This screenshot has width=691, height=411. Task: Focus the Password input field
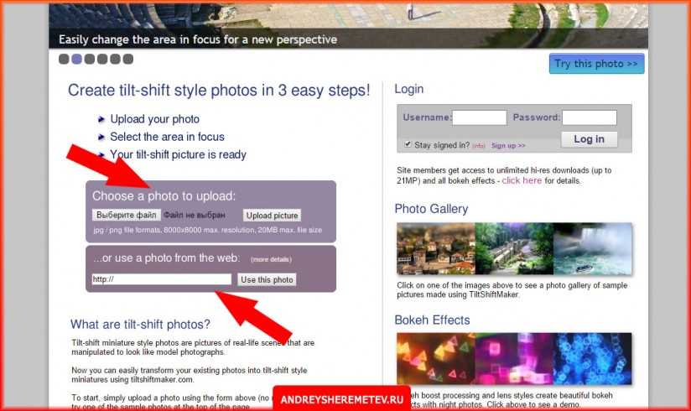coord(590,117)
